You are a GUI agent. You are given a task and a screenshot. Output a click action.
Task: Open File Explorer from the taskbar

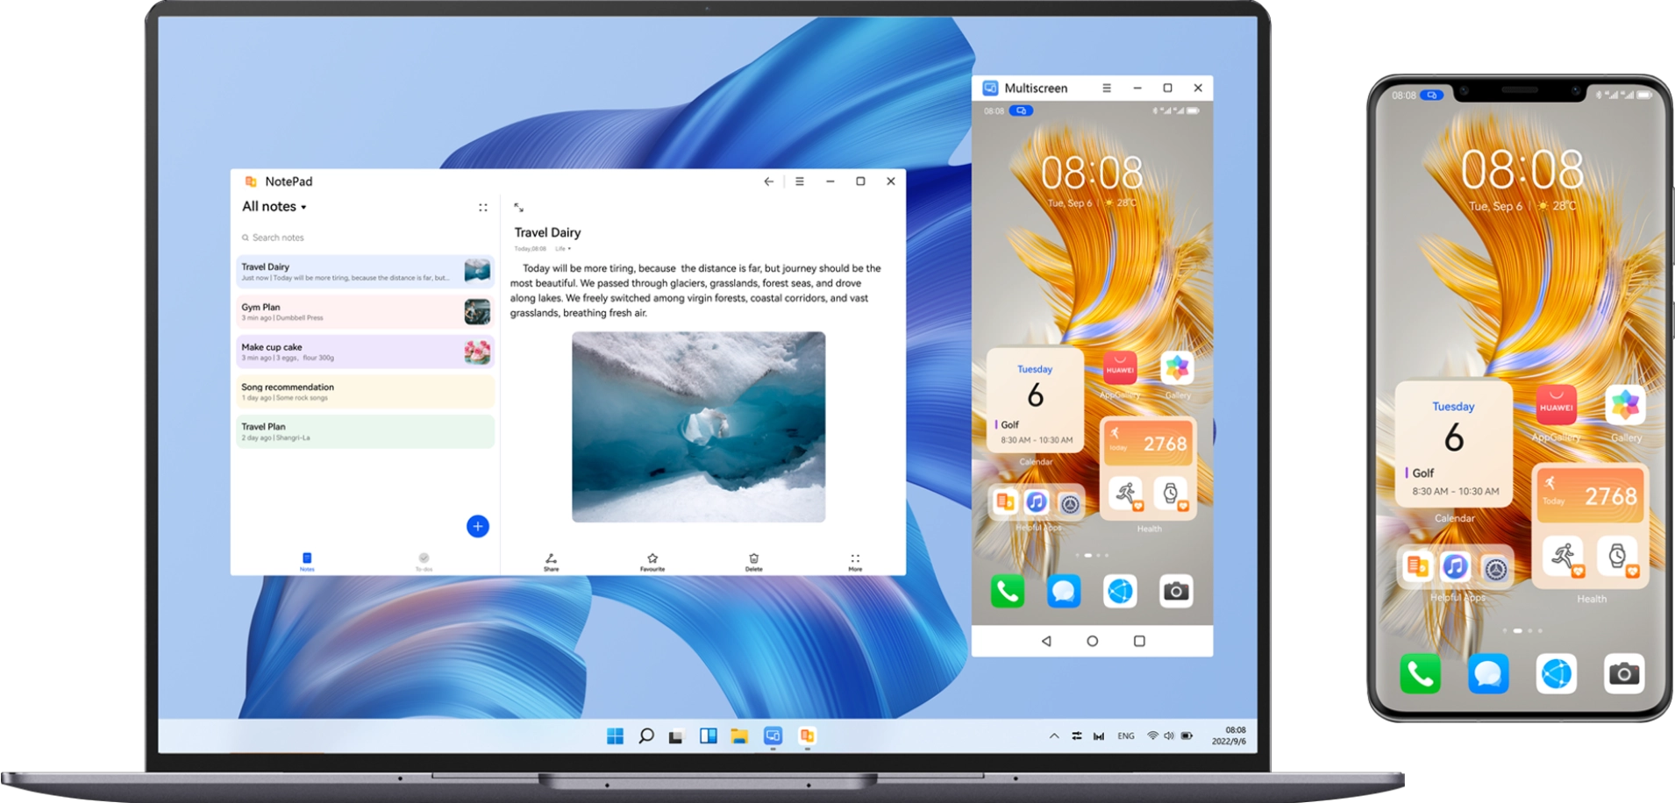click(739, 736)
